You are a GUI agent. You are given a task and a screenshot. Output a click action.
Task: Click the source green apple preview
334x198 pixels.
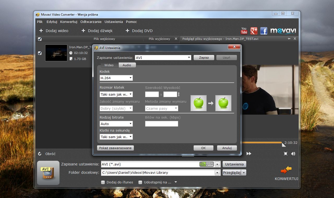pos(199,103)
